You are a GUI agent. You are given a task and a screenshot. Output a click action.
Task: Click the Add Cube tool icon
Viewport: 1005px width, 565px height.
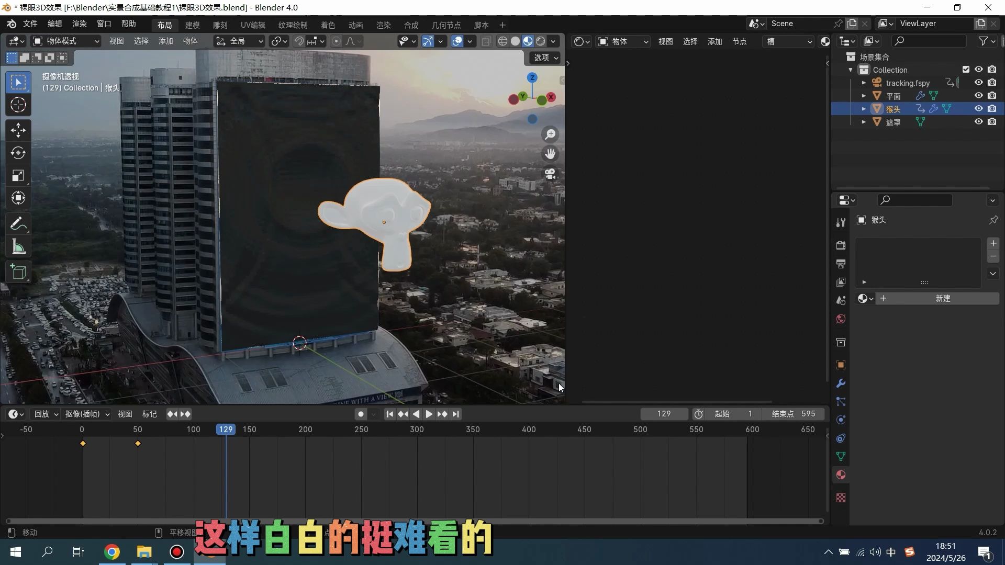coord(18,272)
